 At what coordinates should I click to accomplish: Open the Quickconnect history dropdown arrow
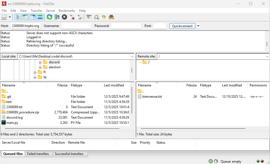pos(198,26)
